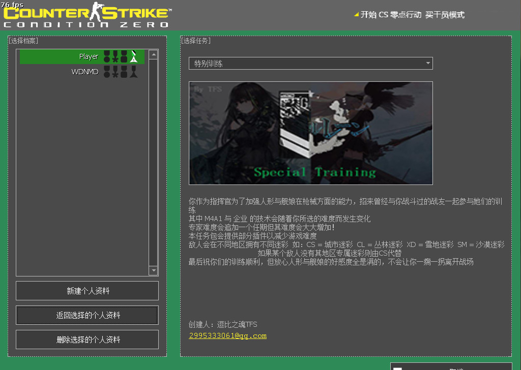Select the WDNMD profile

point(82,71)
